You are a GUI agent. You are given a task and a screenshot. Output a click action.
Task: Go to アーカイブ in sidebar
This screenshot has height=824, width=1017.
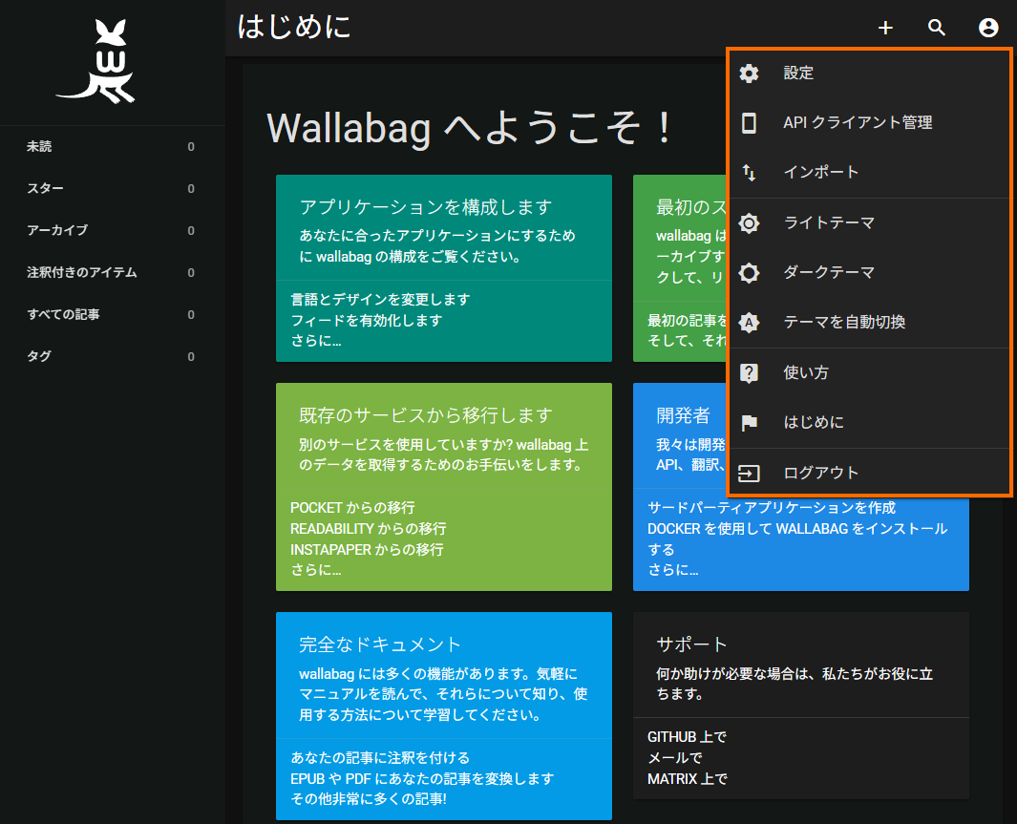[x=113, y=231]
